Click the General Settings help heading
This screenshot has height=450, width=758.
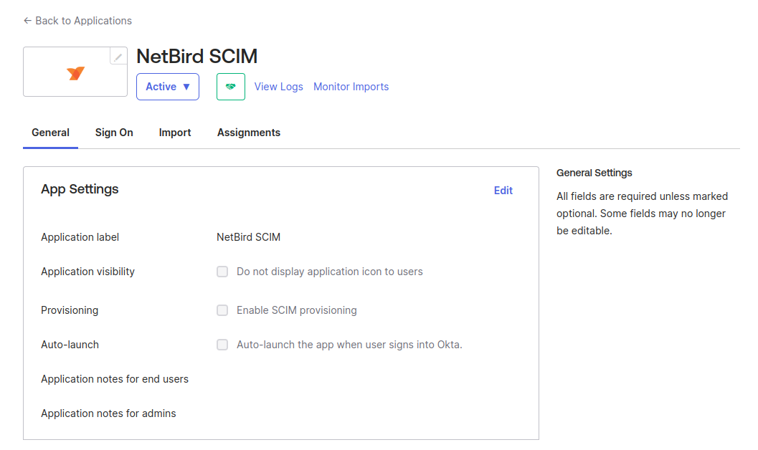[594, 173]
